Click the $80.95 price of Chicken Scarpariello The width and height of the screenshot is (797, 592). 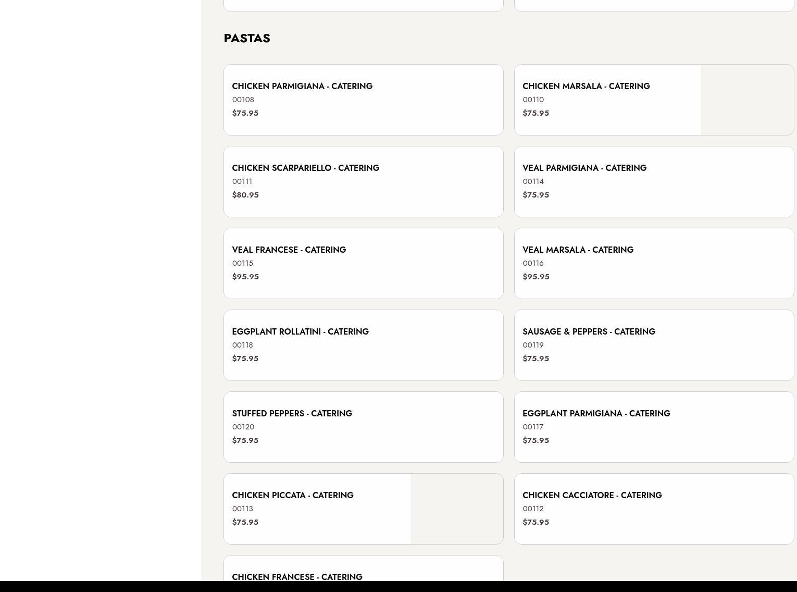pyautogui.click(x=245, y=195)
